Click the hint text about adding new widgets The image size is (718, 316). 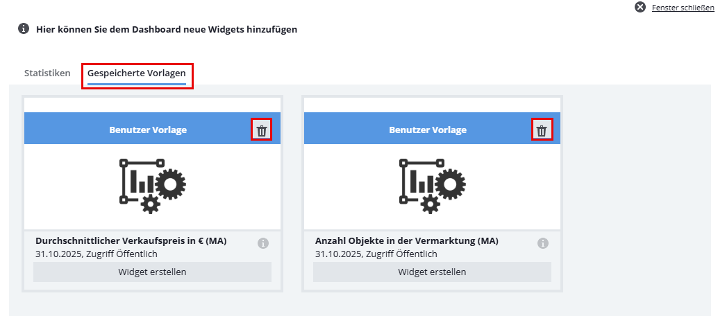pyautogui.click(x=167, y=30)
